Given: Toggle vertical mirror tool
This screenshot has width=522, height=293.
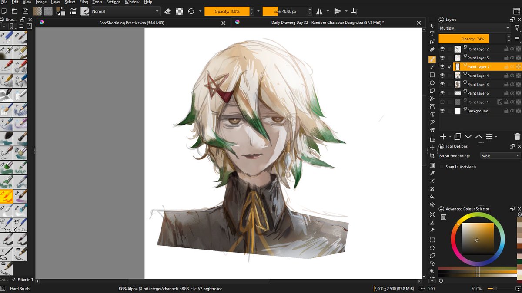Looking at the screenshot, I should click(338, 11).
